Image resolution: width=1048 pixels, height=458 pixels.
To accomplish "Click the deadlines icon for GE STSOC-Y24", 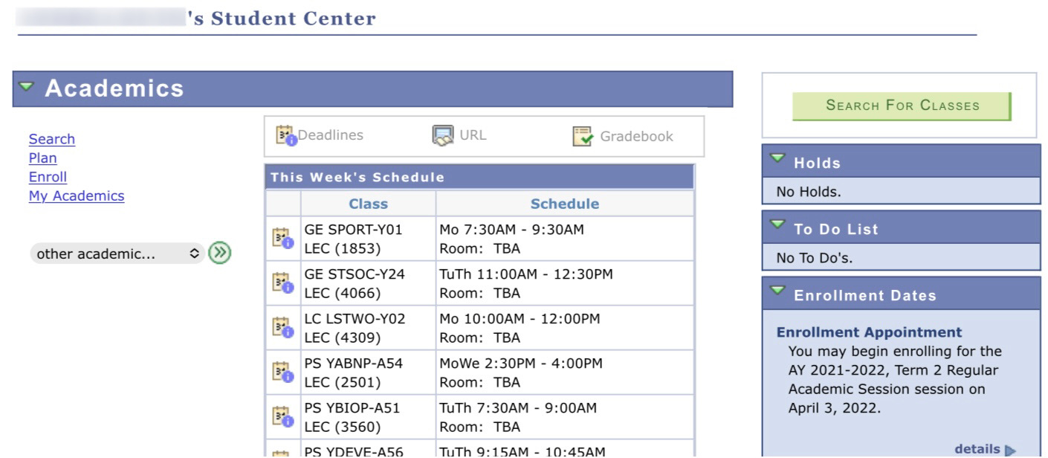I will [x=282, y=283].
